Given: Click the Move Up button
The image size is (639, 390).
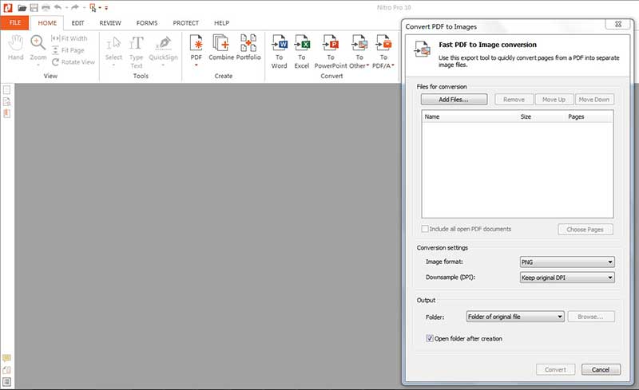Looking at the screenshot, I should [x=554, y=100].
